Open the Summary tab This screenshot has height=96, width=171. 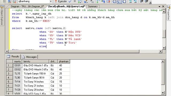coord(93,6)
